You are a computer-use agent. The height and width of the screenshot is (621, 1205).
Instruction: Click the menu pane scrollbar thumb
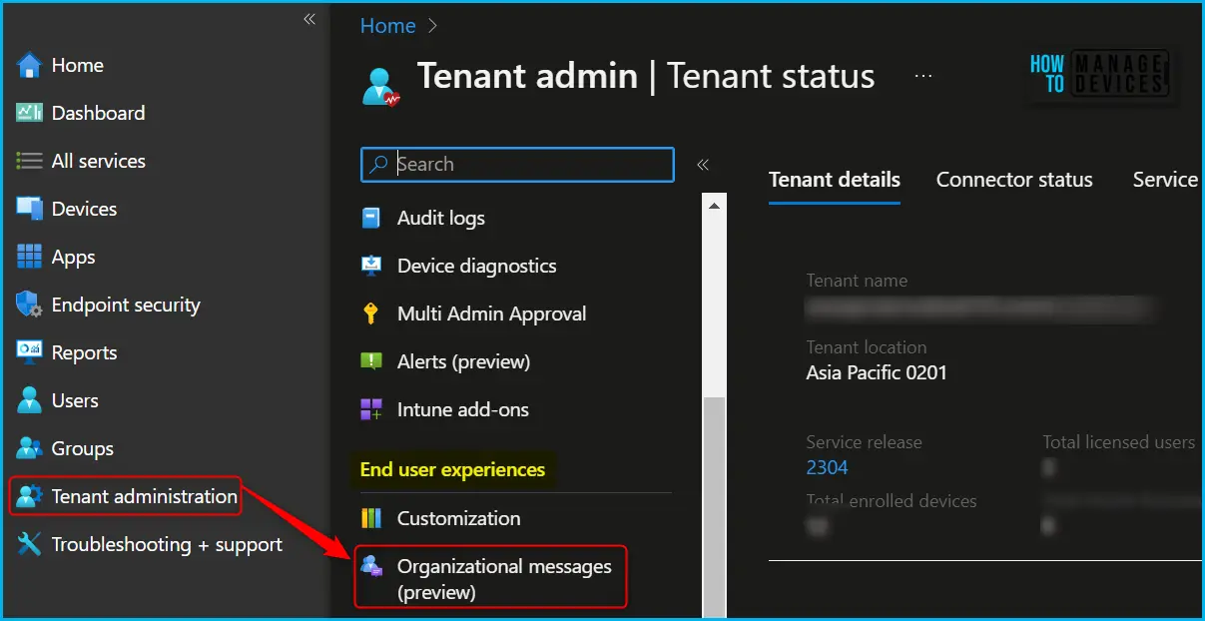[x=714, y=507]
